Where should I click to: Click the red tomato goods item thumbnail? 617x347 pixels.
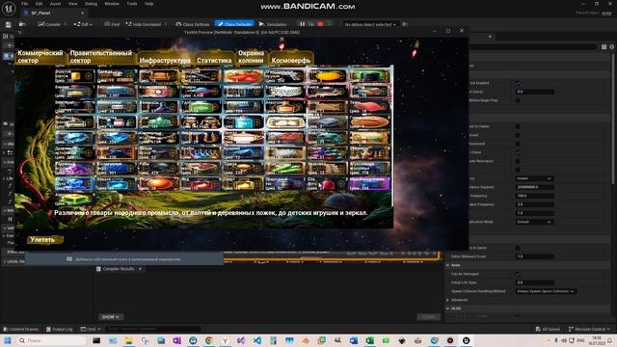point(243,76)
